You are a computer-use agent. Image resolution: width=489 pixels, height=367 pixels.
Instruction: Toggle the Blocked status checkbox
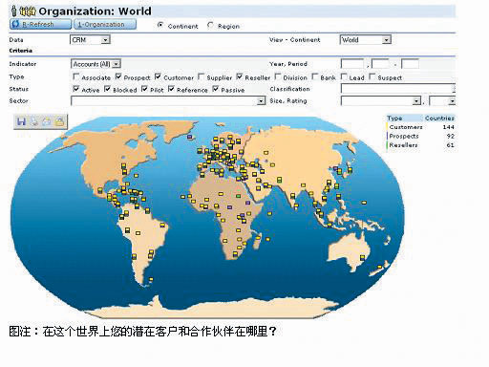point(108,89)
